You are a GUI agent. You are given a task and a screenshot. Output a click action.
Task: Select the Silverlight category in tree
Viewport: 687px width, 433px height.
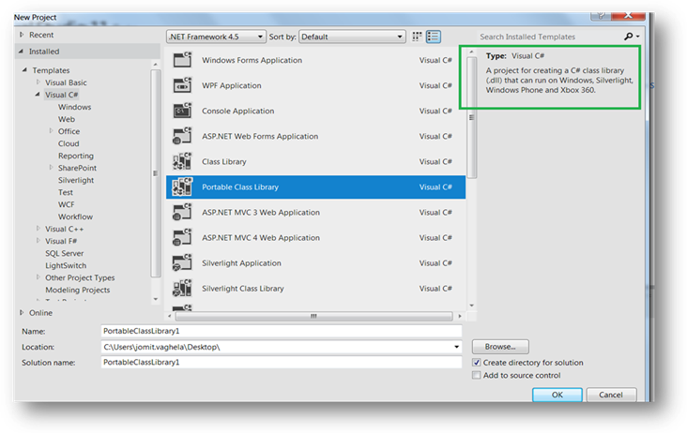(76, 180)
